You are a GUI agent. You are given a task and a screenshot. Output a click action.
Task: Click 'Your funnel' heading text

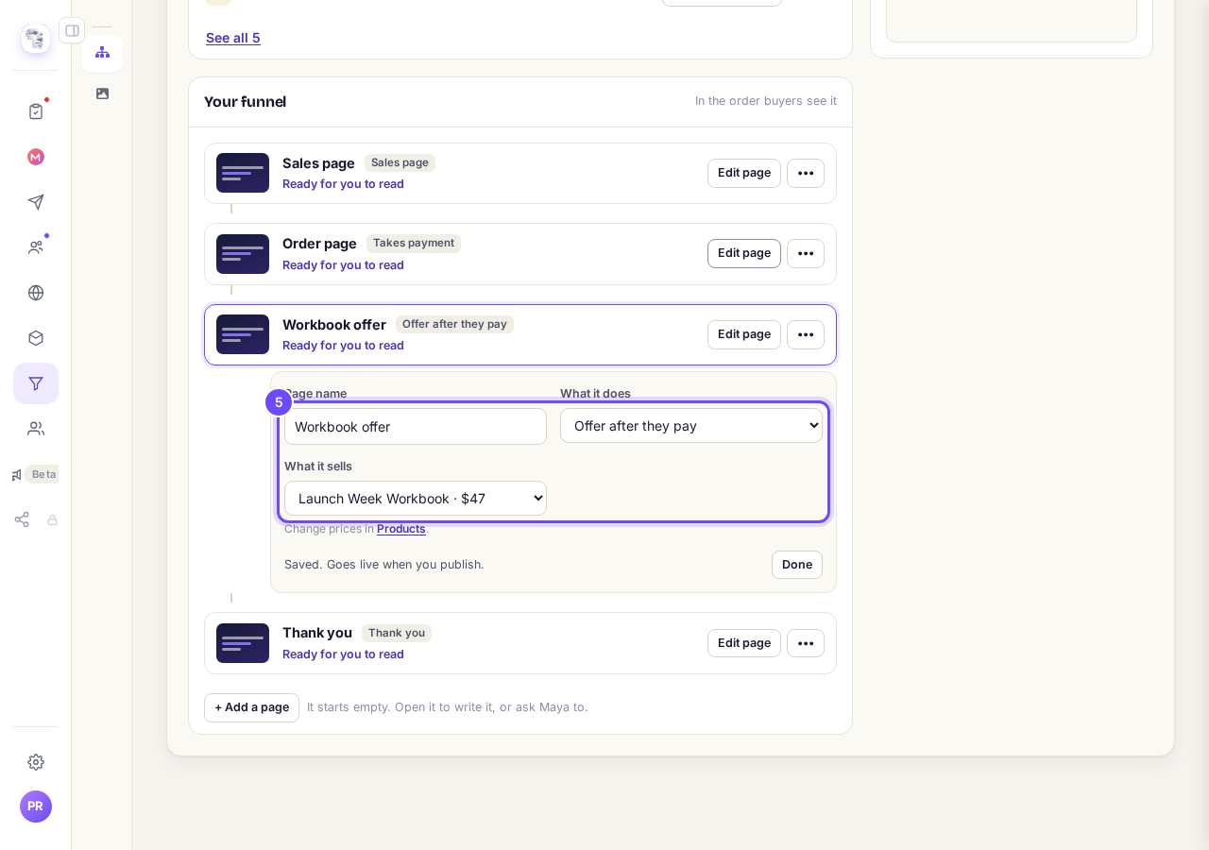(x=245, y=101)
